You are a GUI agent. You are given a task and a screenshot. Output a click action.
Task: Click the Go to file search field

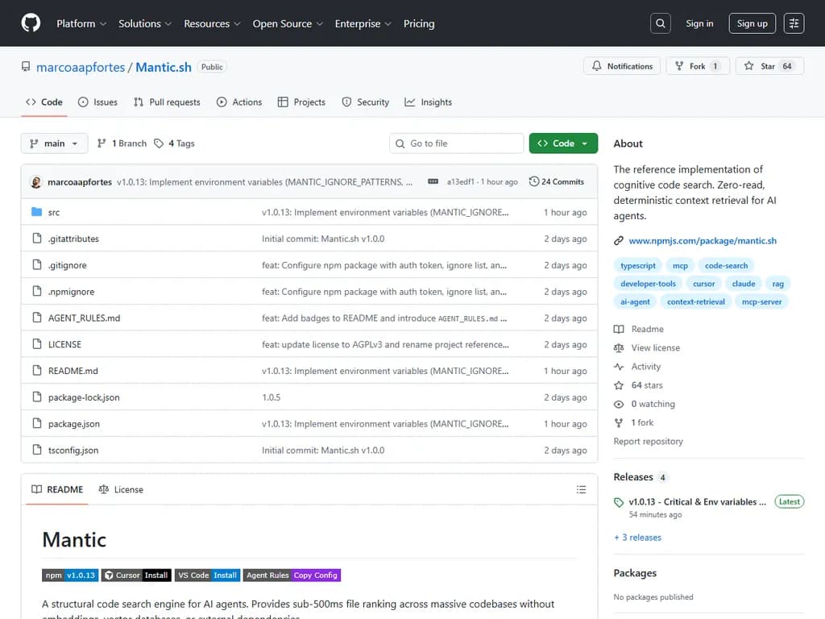[457, 143]
